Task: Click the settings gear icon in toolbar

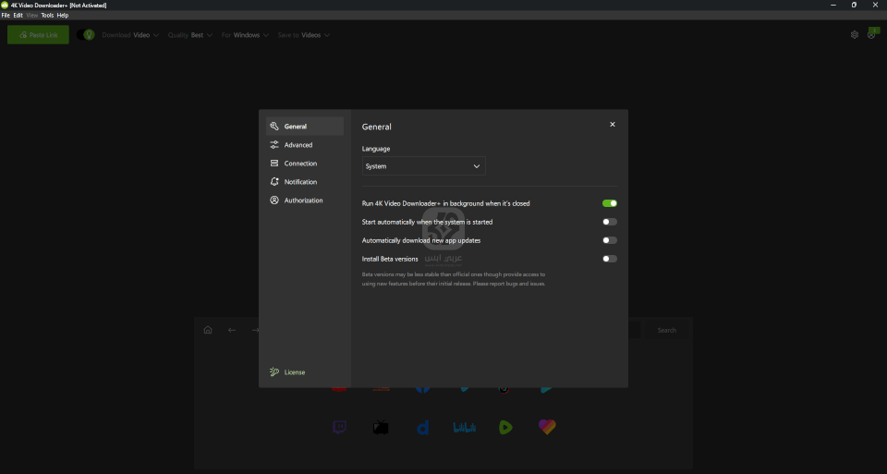Action: [x=854, y=34]
